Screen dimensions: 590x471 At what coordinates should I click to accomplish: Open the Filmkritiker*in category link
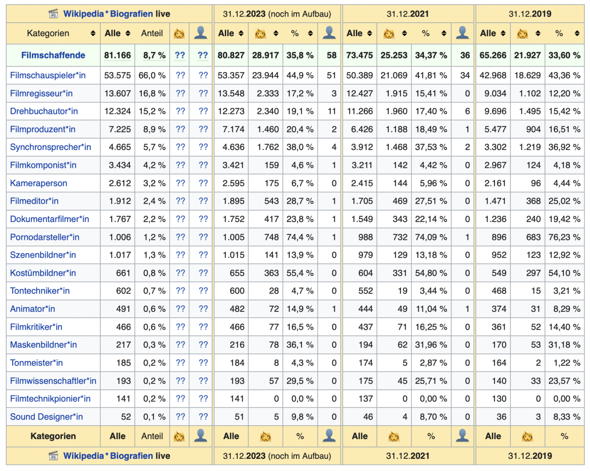click(36, 327)
